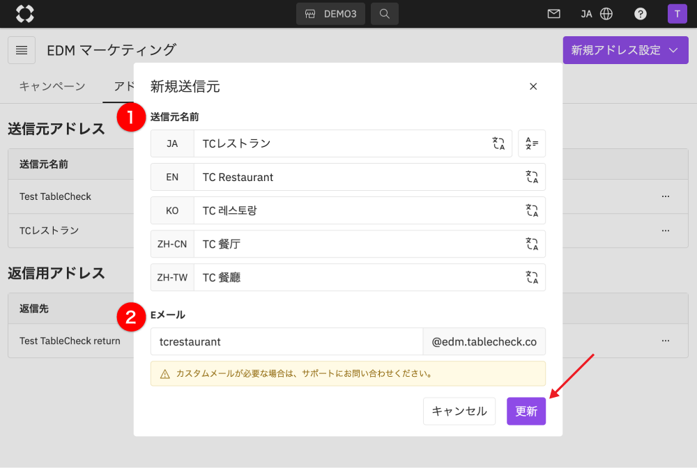This screenshot has height=468, width=697.
Task: Click translate icon in ZH-CN field
Action: 532,244
